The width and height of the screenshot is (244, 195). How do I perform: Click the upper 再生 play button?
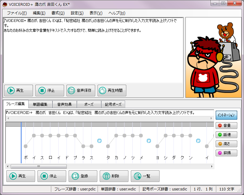click(19, 90)
